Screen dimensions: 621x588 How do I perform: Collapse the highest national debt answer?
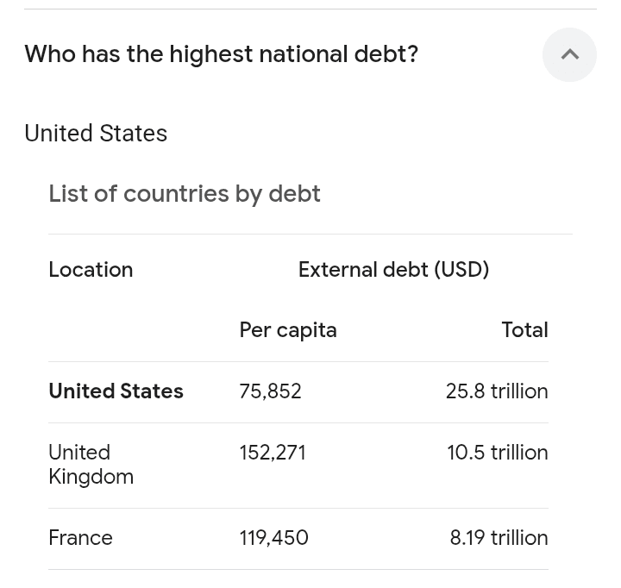[569, 54]
